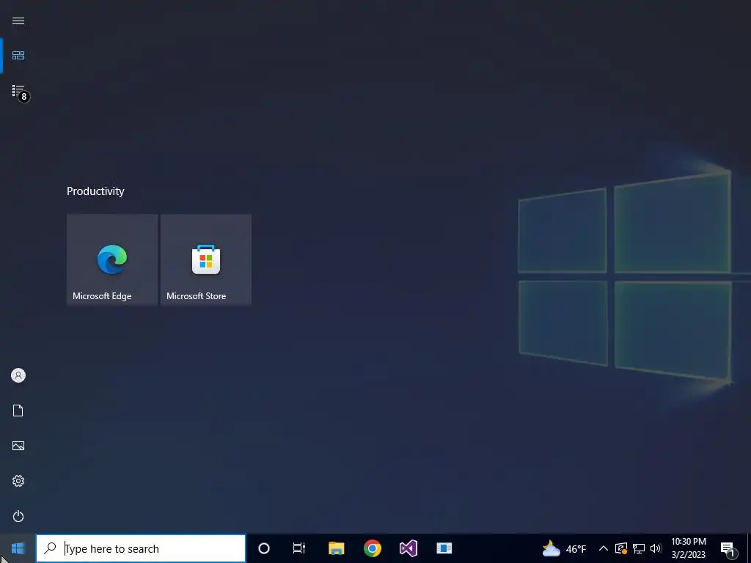Open the blue window app on the taskbar

tap(444, 548)
